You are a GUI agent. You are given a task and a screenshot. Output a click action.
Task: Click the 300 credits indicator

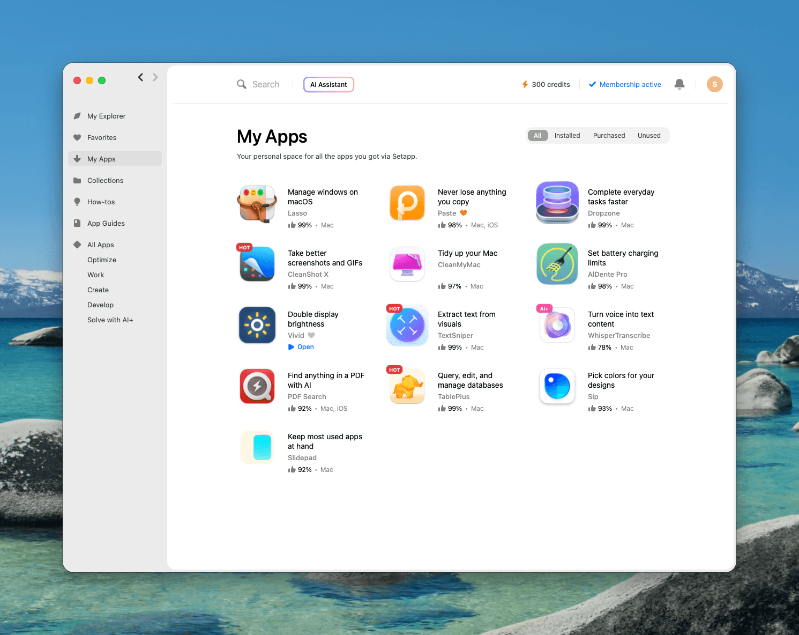[x=546, y=84]
